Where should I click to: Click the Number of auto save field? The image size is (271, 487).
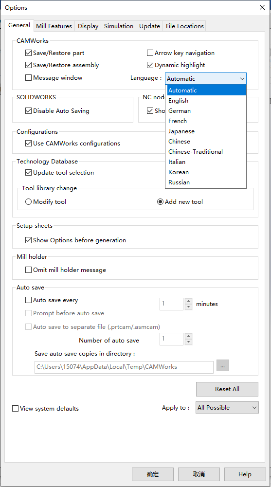[x=172, y=339]
